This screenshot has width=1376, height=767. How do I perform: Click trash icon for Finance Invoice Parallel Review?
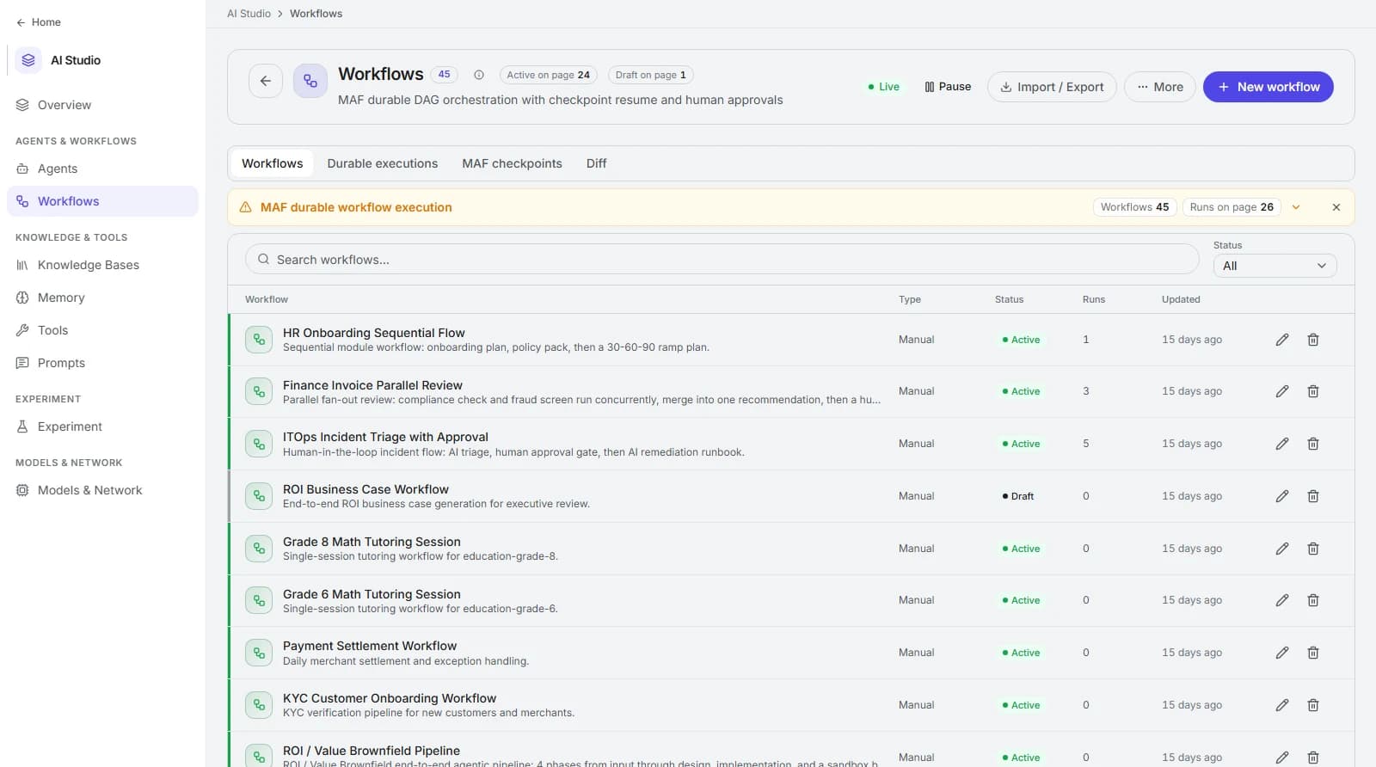(x=1313, y=391)
